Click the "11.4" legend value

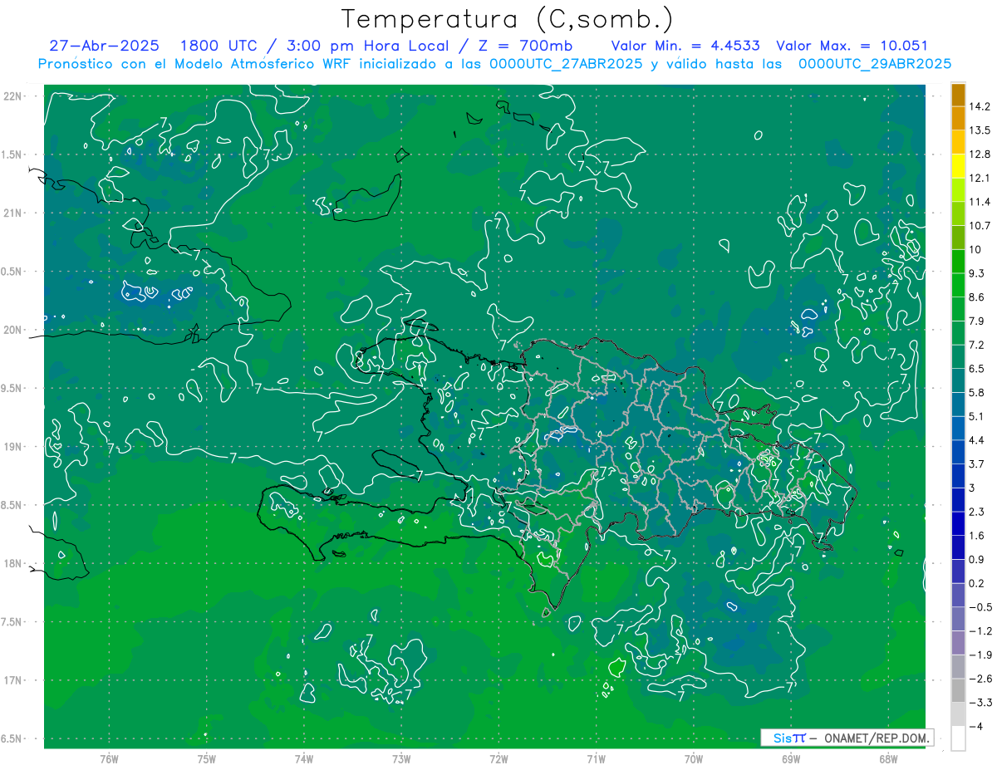[980, 202]
